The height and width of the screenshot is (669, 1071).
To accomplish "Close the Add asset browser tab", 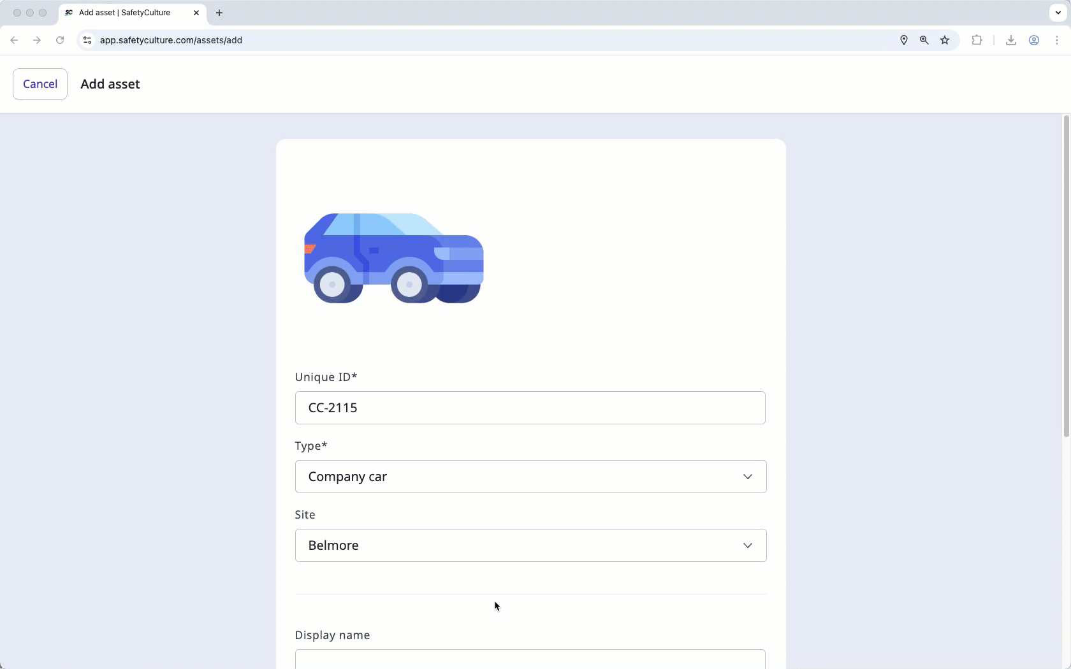I will coord(196,13).
